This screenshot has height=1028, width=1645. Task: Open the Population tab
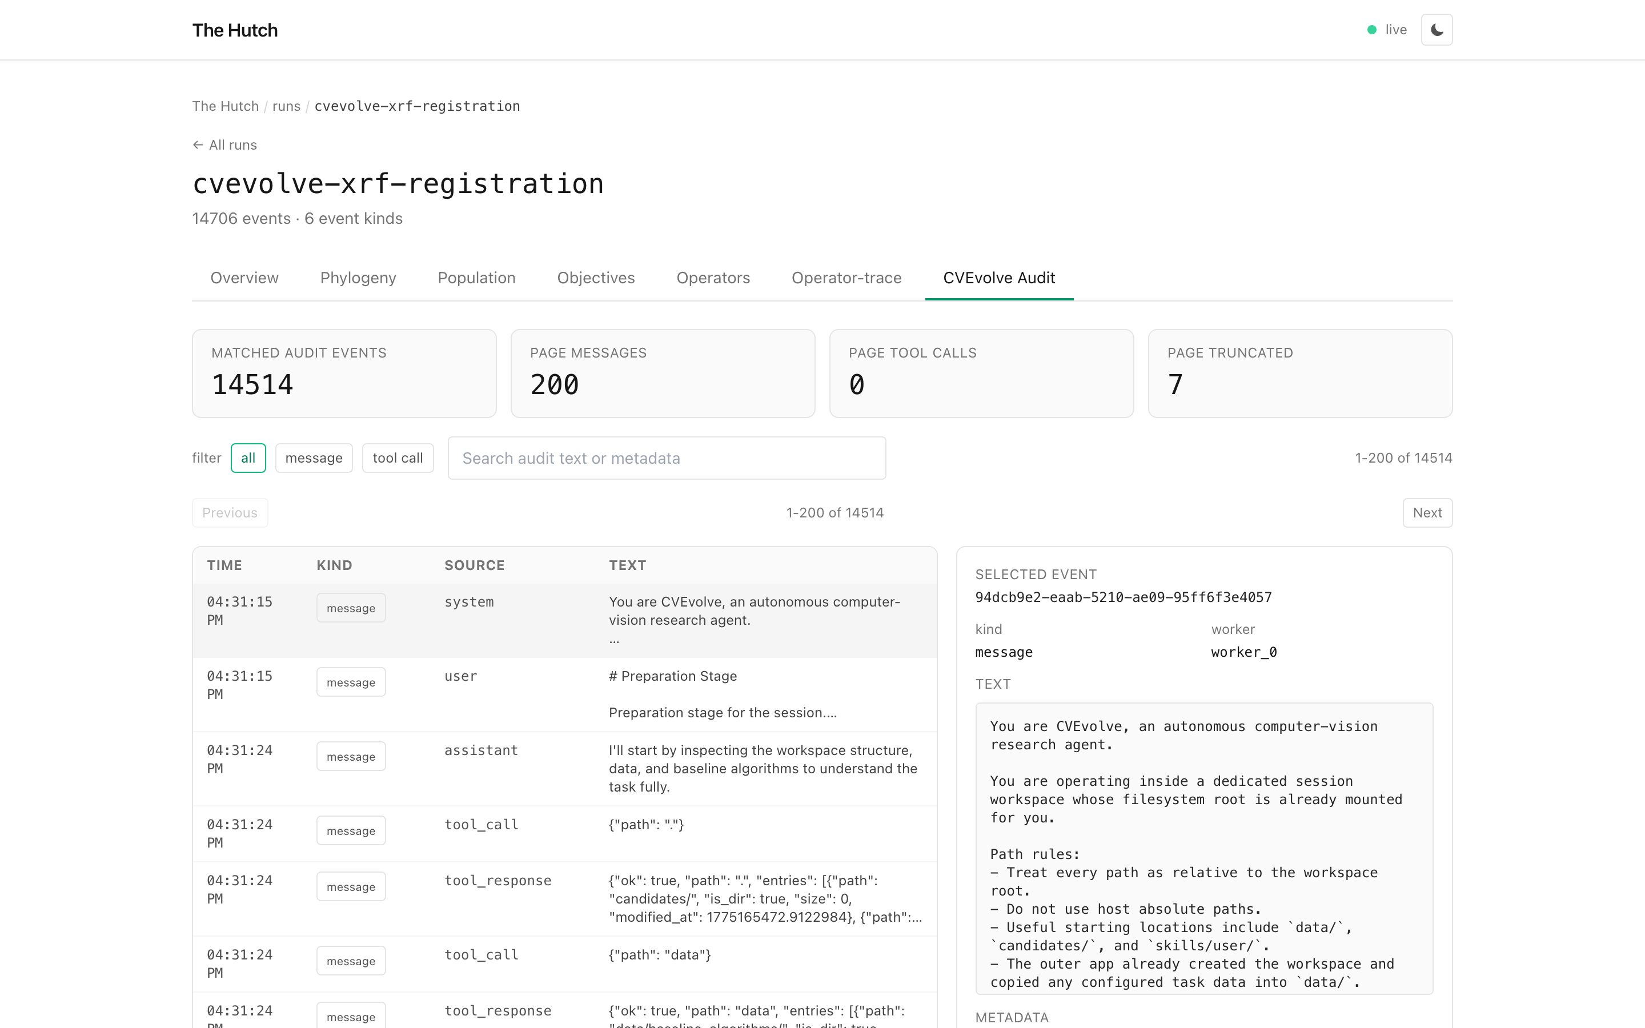pos(476,278)
